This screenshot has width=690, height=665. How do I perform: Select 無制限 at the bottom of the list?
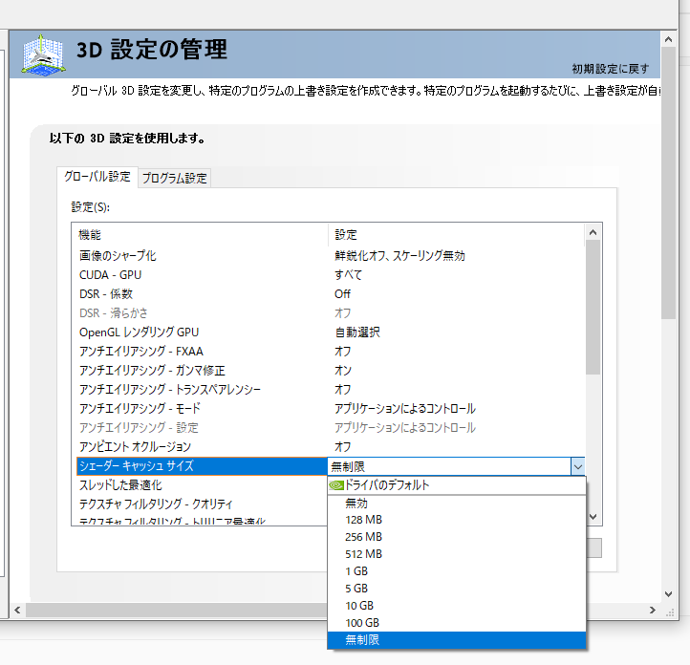(457, 639)
